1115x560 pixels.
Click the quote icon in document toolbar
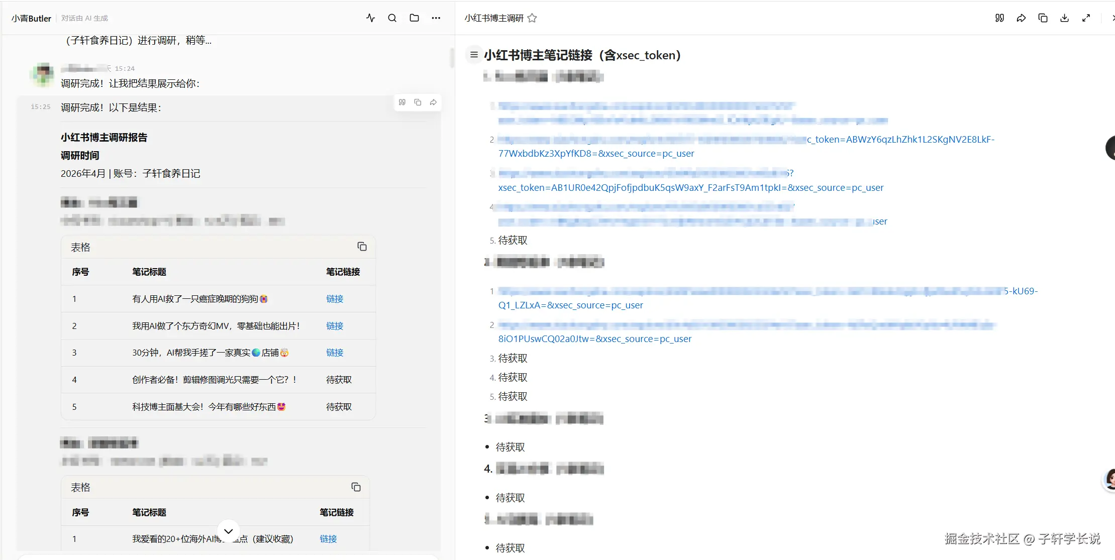point(999,18)
